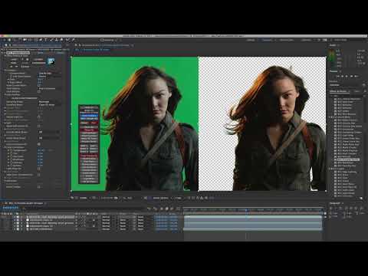Select the Type tool in the toolbar
The image size is (368, 276).
coord(45,40)
